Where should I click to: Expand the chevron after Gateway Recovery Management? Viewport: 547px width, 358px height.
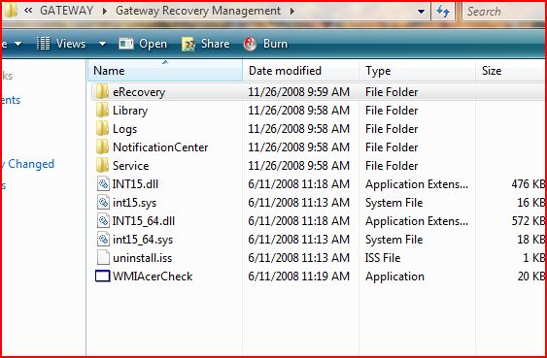[292, 12]
